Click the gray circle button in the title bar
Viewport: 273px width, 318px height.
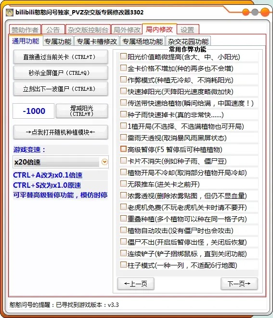click(255, 12)
